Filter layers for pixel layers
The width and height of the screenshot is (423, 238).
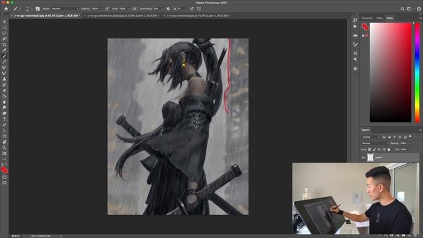[x=384, y=137]
